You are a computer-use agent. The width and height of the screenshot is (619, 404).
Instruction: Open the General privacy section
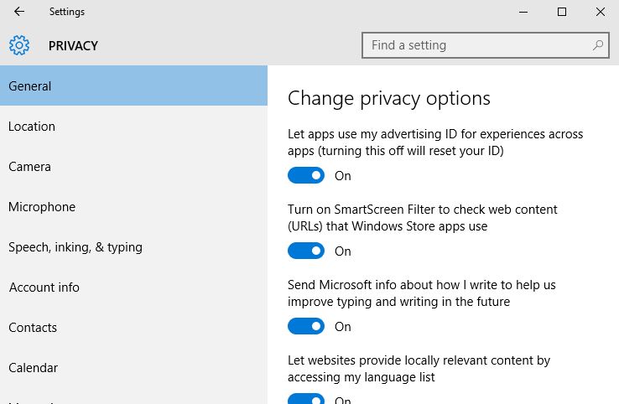click(x=30, y=86)
